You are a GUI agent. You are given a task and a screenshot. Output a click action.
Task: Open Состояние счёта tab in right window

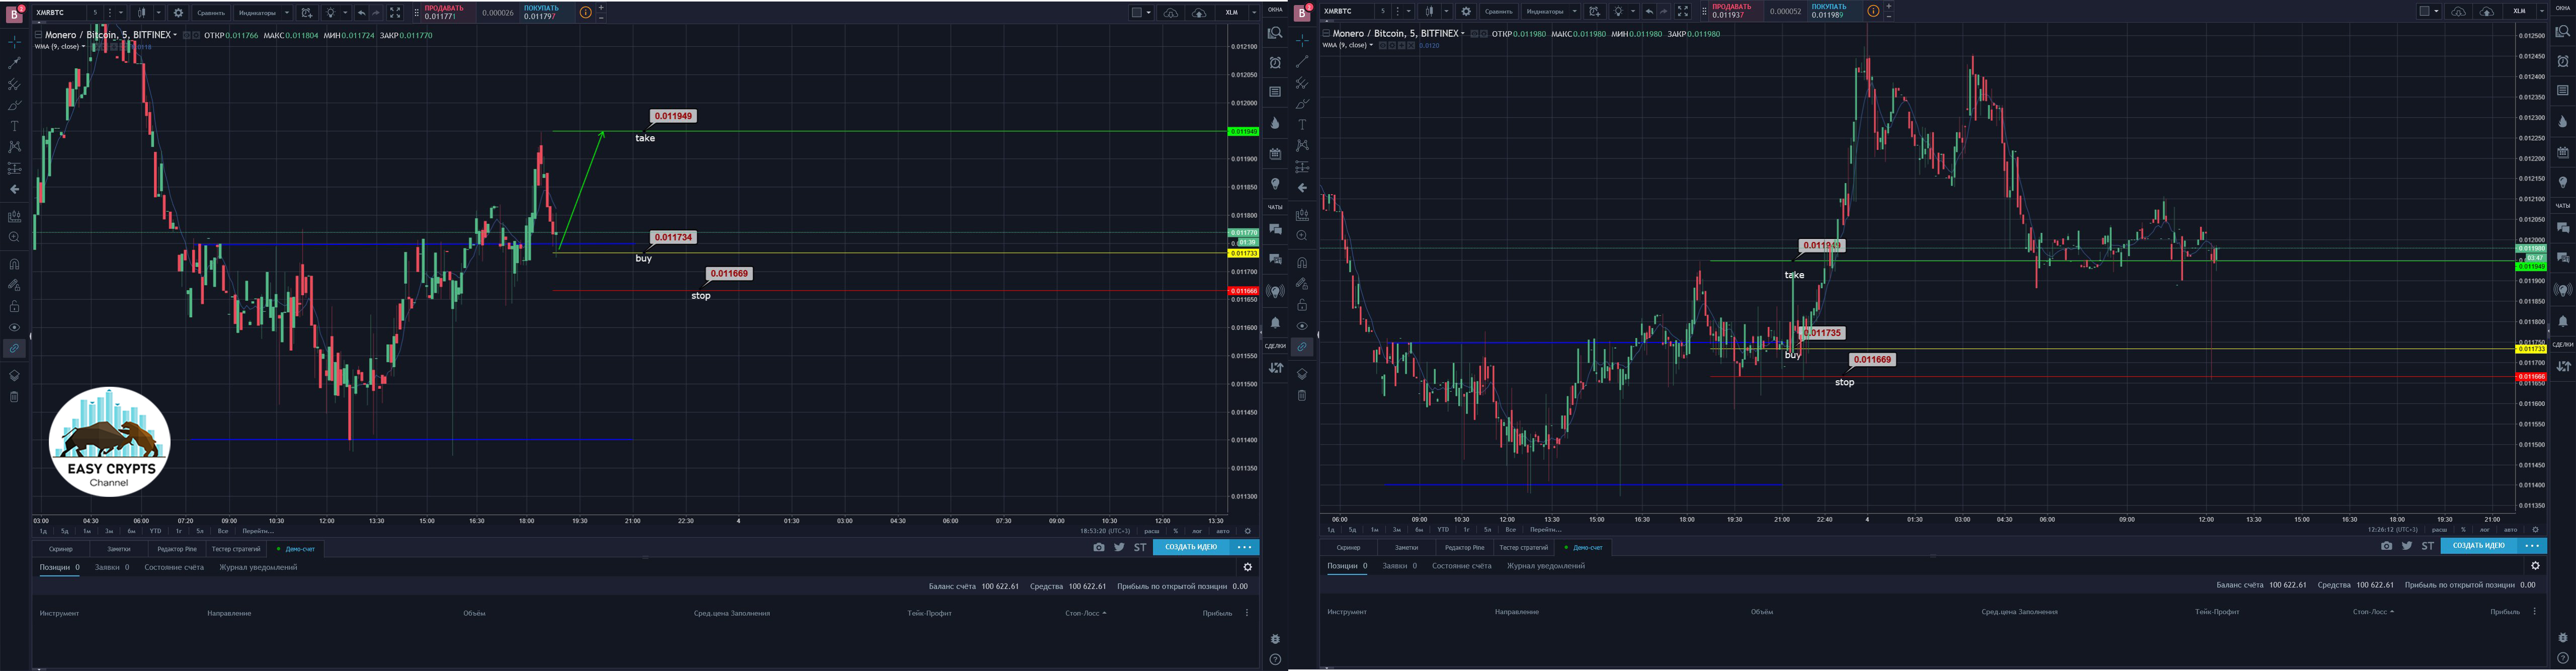tap(1461, 566)
